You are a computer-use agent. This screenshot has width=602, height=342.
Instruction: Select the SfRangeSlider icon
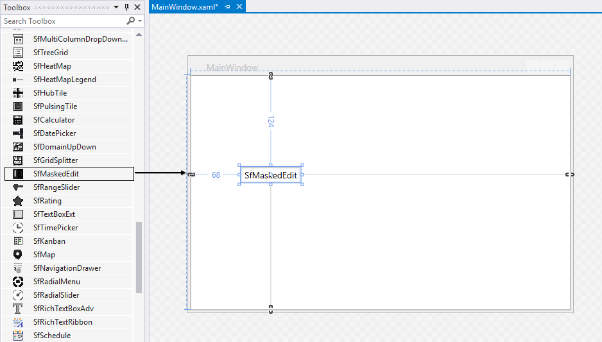pos(18,187)
